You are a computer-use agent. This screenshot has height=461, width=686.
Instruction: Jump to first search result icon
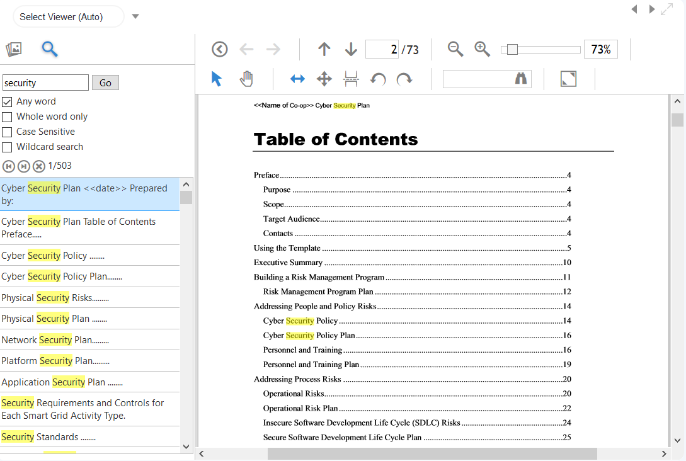click(x=9, y=166)
